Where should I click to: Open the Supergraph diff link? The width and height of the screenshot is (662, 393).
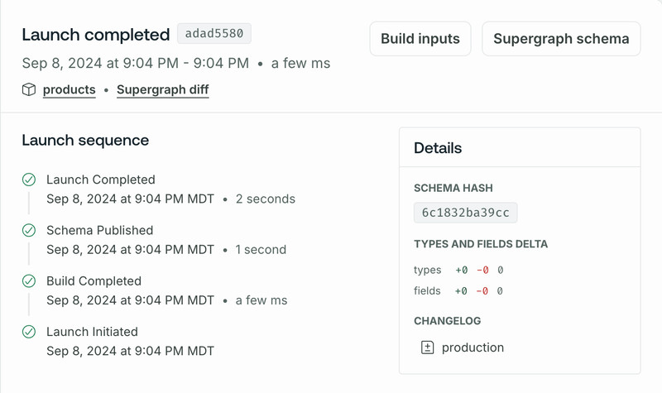coord(162,89)
